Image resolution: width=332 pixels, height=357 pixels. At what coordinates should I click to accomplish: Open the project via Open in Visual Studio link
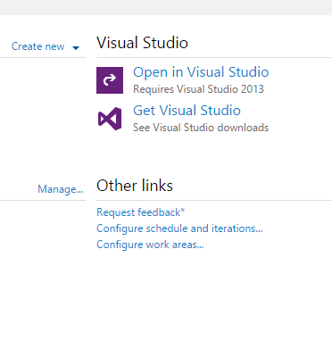201,72
